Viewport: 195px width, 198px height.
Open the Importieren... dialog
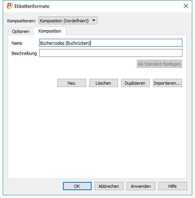coord(167,83)
